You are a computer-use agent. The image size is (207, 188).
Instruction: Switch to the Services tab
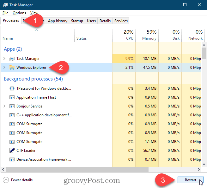pos(121,21)
